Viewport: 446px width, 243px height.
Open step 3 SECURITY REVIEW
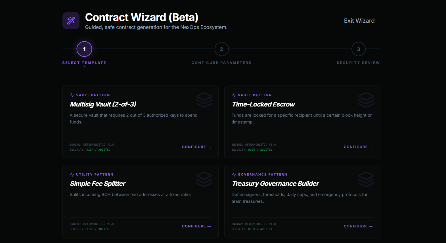[358, 49]
